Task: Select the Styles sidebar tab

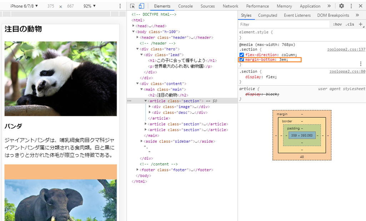Action: point(246,15)
